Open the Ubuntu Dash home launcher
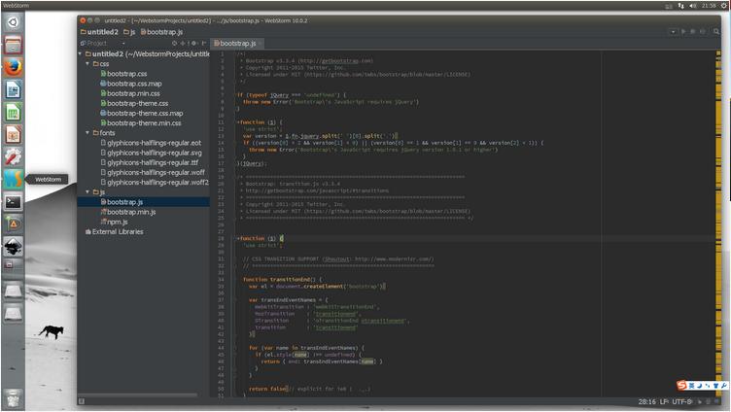731x412 pixels. click(x=13, y=22)
